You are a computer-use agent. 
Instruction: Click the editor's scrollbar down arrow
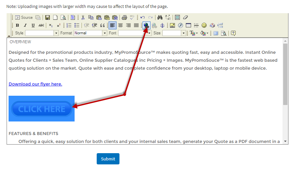tap(285, 141)
